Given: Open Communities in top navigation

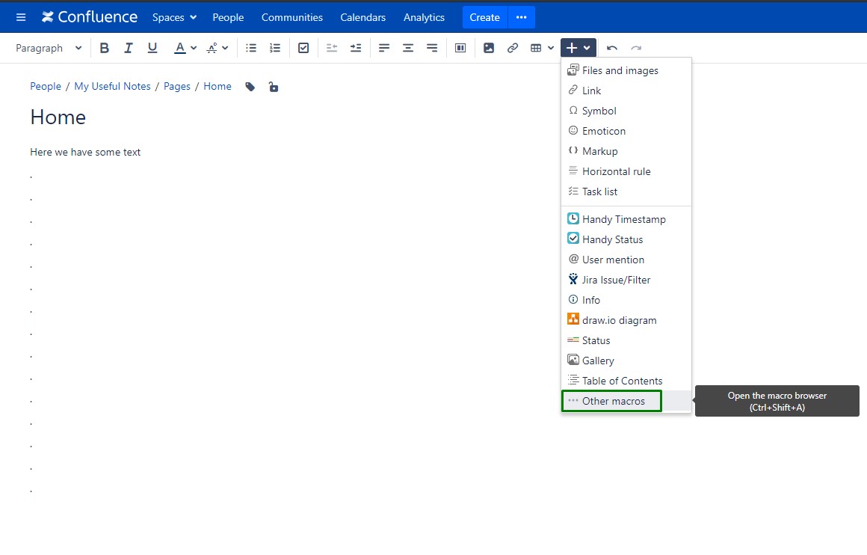Looking at the screenshot, I should pos(292,17).
